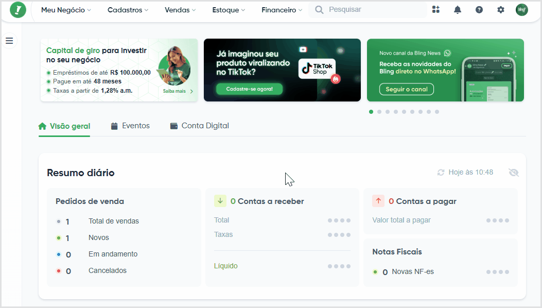
Task: Click the Notas Fiscais heading
Action: [397, 251]
